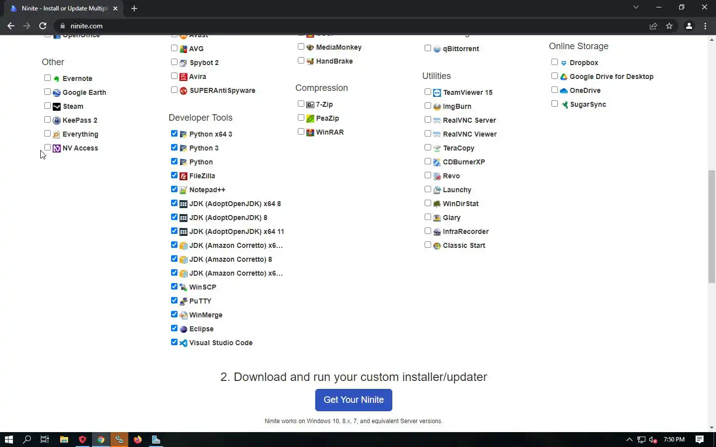The width and height of the screenshot is (716, 447).
Task: Click the OneDrive cloud icon
Action: coord(564,90)
